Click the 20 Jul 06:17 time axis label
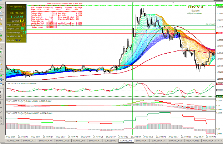This screenshot has height=144, width=223. click(x=48, y=137)
